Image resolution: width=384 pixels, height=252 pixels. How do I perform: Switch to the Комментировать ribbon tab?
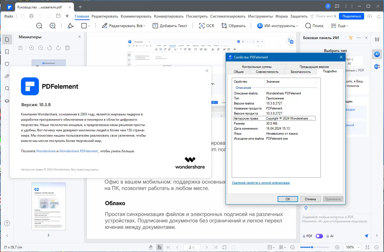136,16
